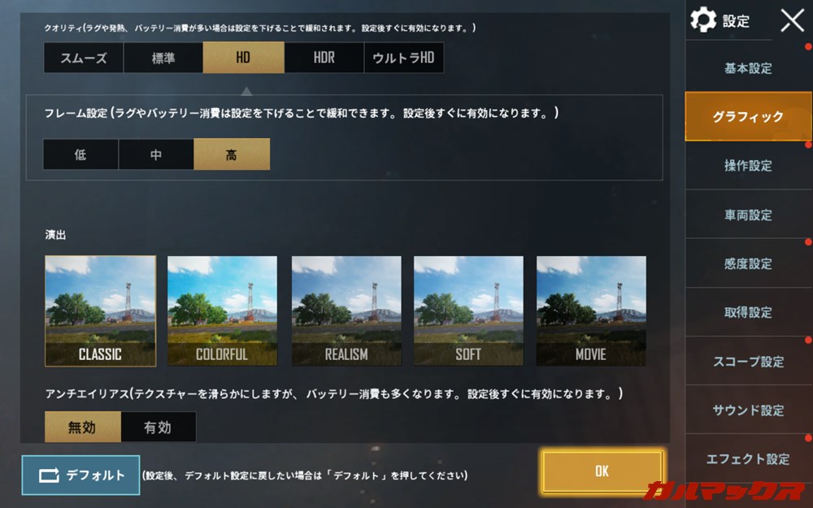Switch to 操作設定 tab

(x=748, y=165)
